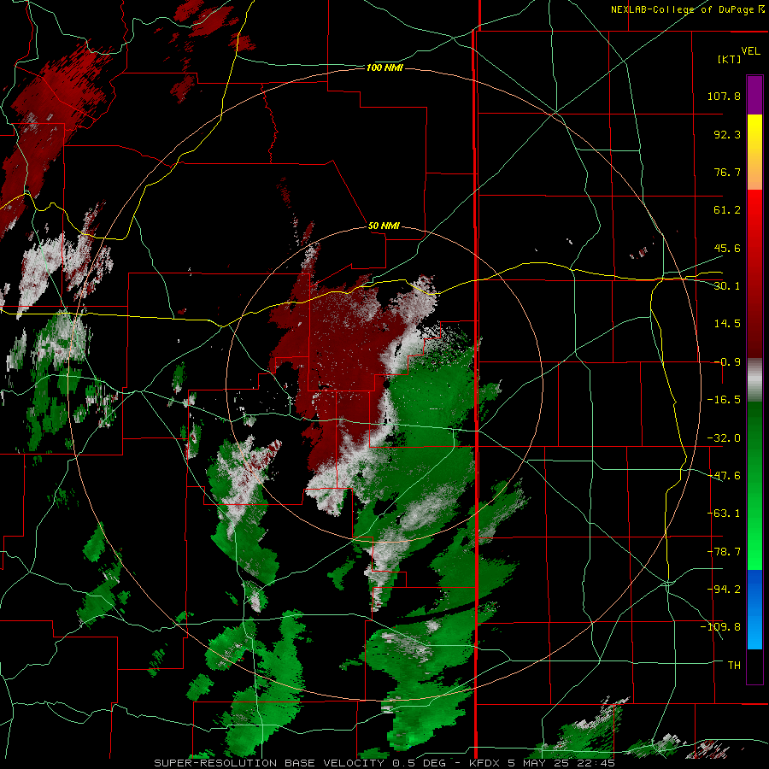Click the 'TH' legend label
Screen dimensions: 769x769
click(734, 666)
